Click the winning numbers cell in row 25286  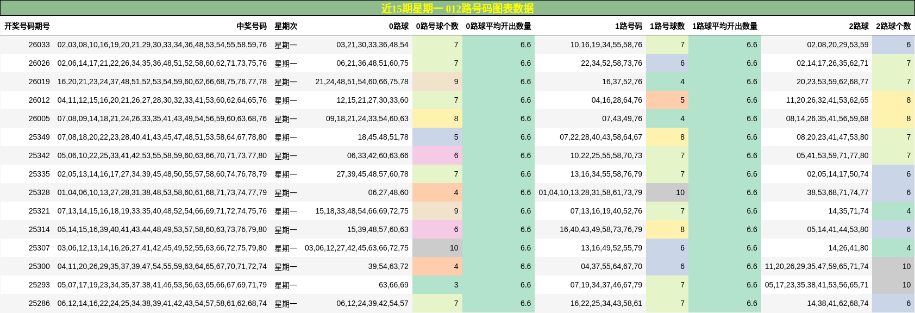pos(162,303)
